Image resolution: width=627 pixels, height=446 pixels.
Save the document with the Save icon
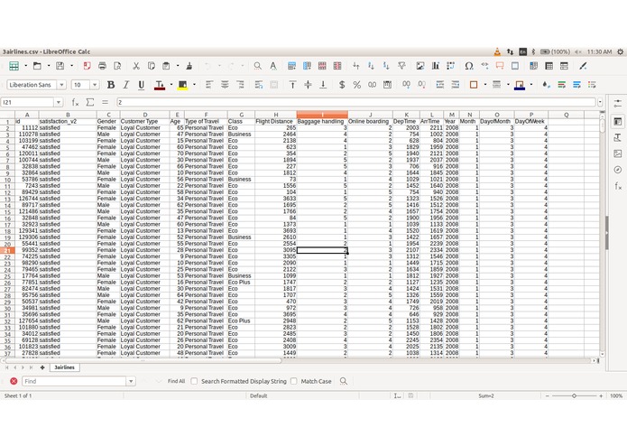(60, 66)
